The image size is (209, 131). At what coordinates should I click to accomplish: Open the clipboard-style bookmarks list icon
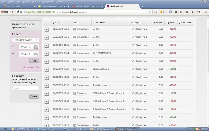(181, 12)
